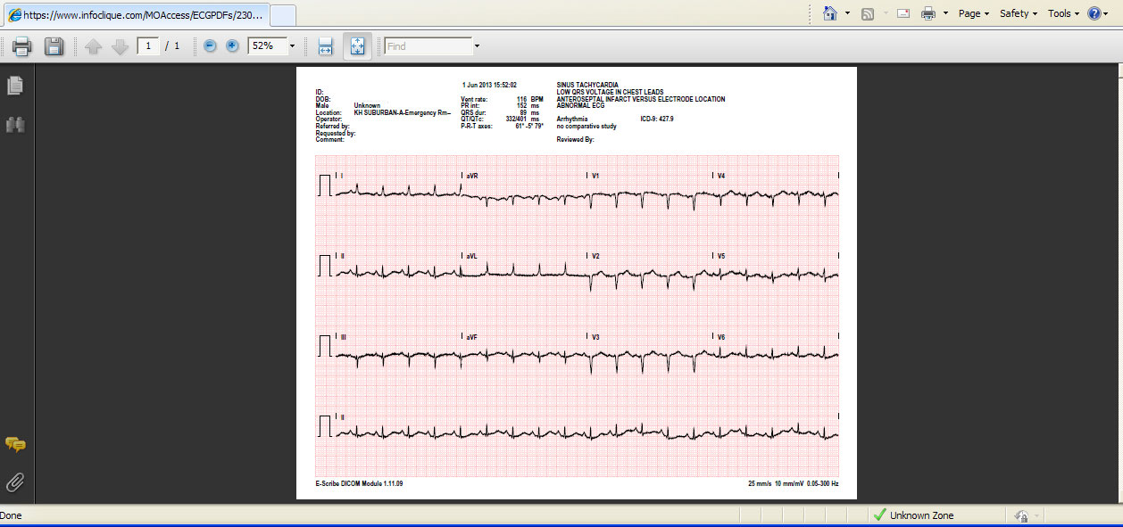Go to previous page using up arrow
1123x527 pixels.
point(94,46)
